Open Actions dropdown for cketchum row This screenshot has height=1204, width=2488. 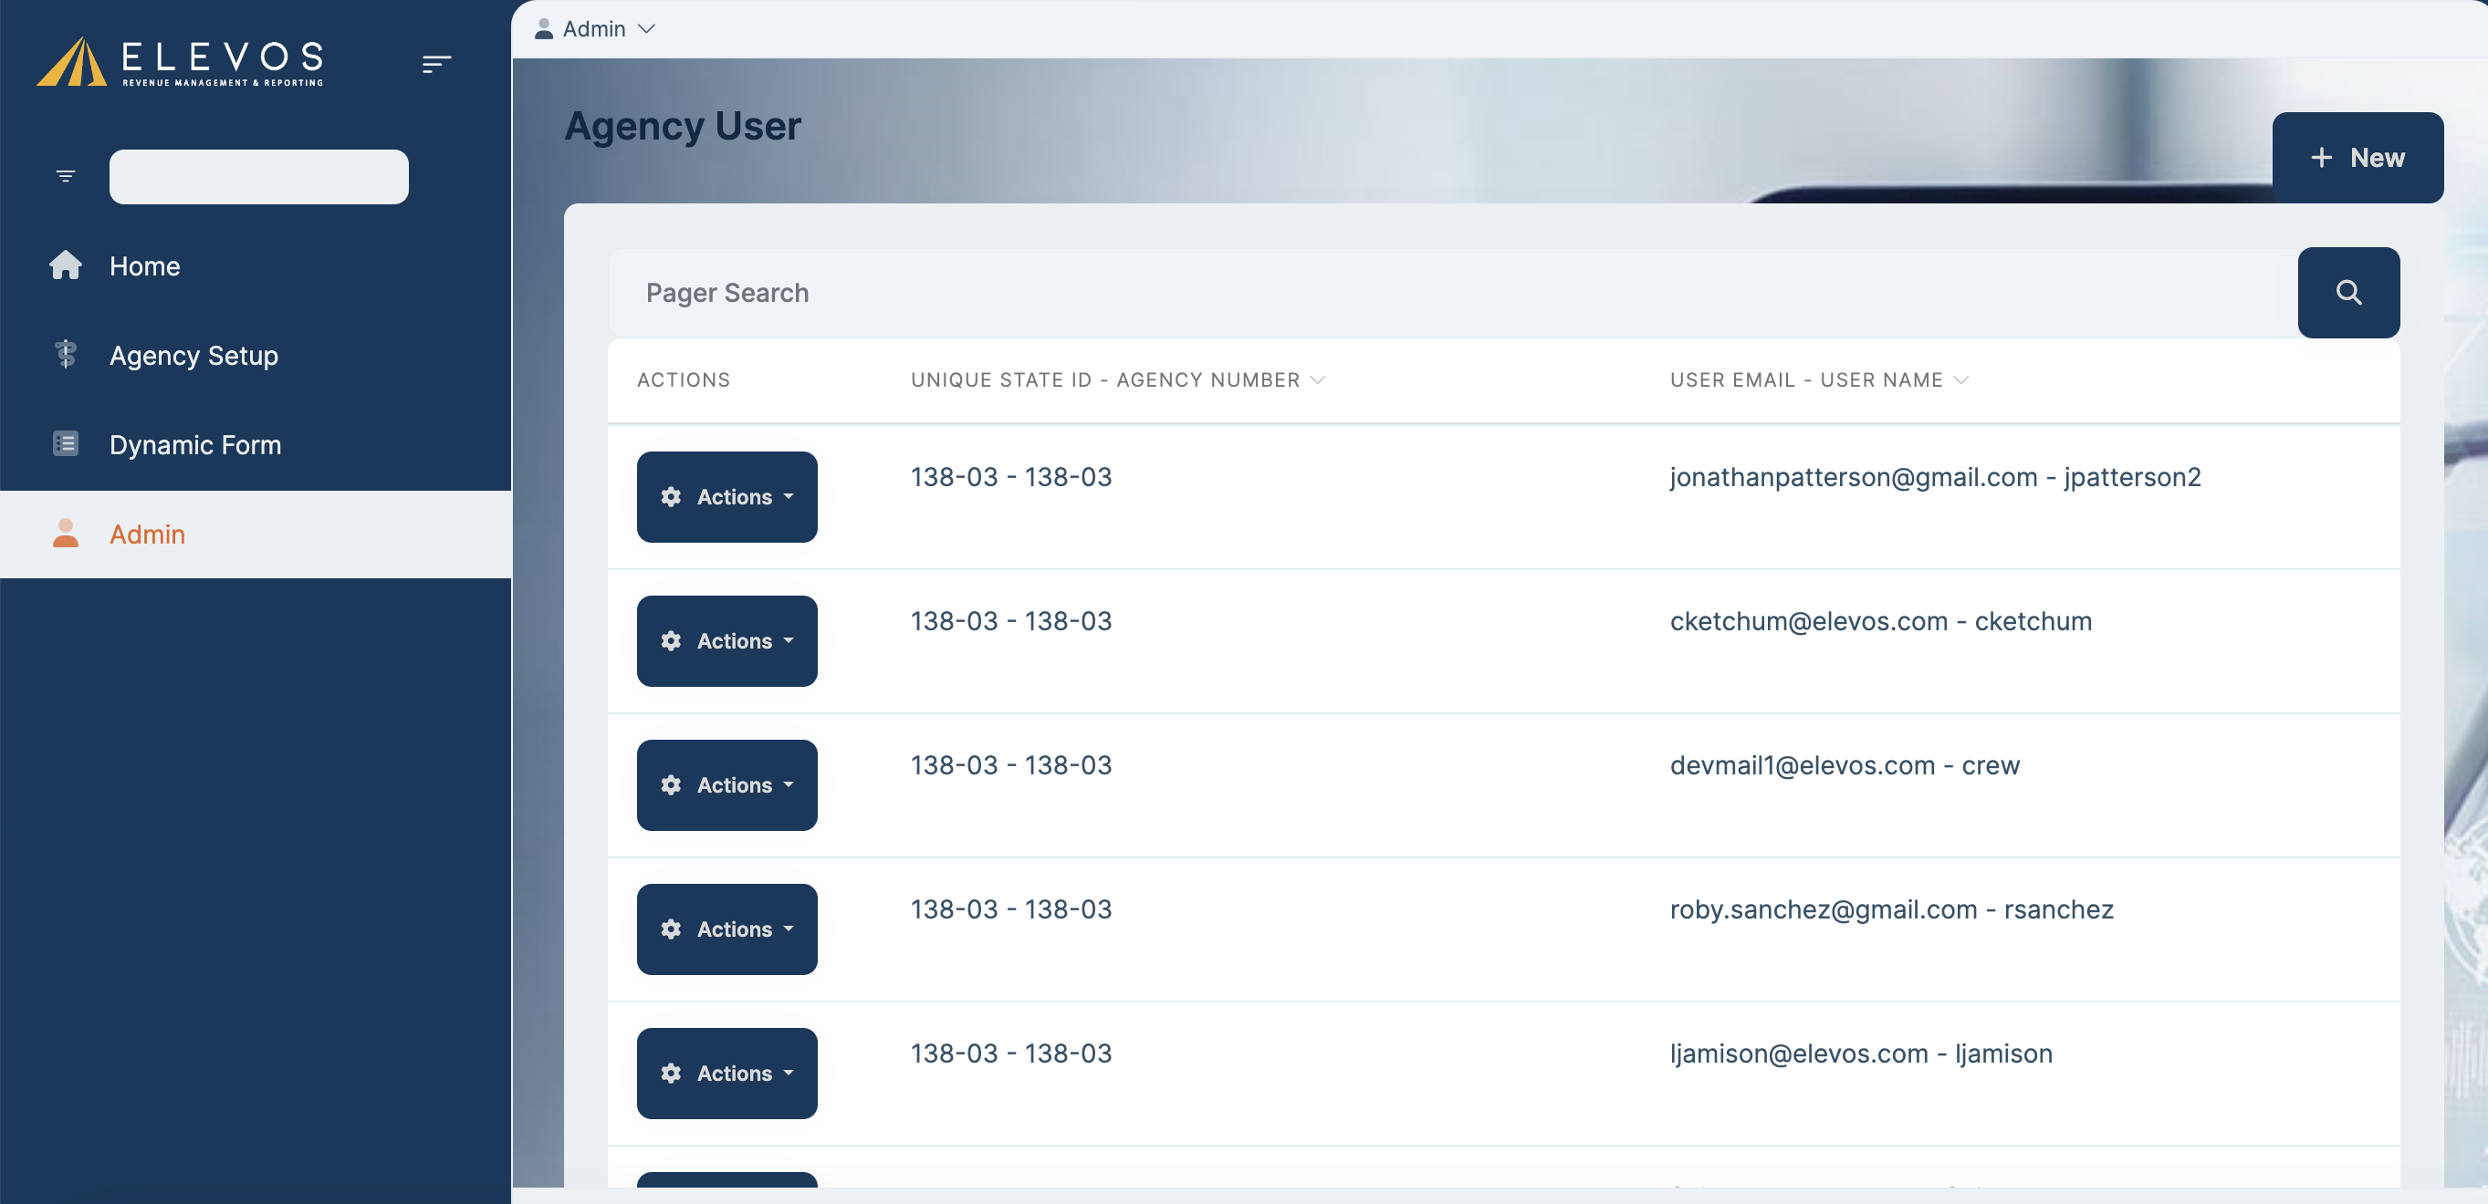pyautogui.click(x=727, y=640)
